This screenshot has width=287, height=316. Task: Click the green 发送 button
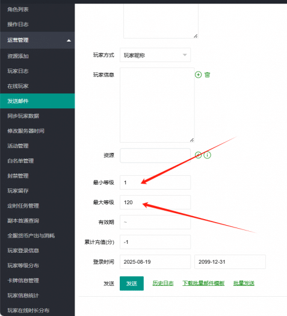tap(132, 283)
